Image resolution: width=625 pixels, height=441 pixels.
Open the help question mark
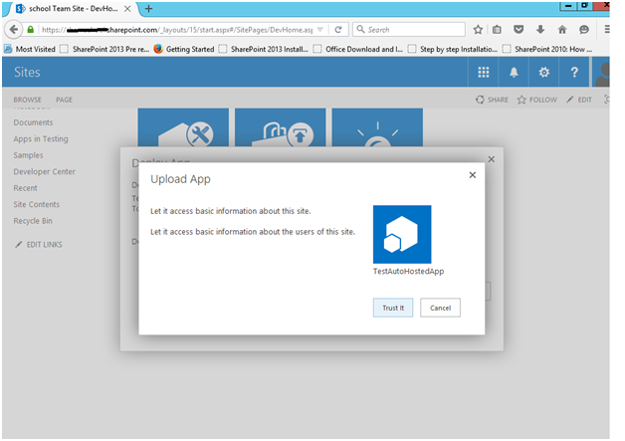click(574, 72)
